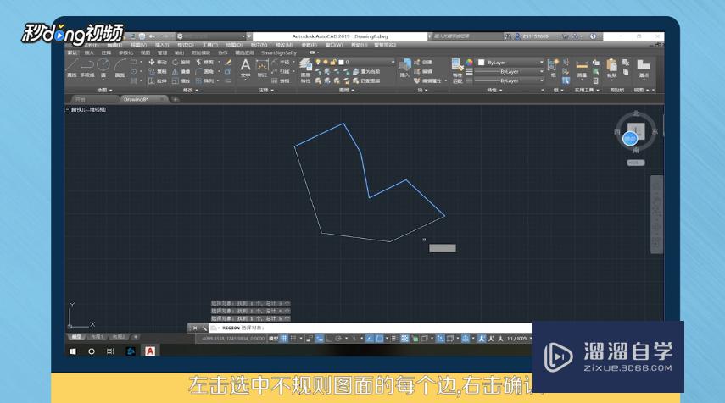
Task: Click the Trim (修剪) tool
Action: pyautogui.click(x=204, y=63)
